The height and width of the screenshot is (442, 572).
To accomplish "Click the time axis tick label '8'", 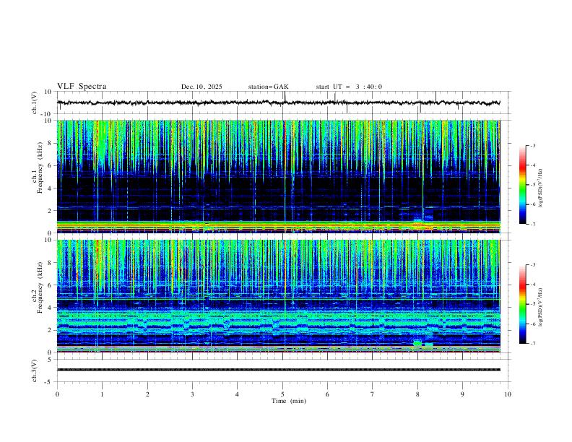I will [x=417, y=394].
